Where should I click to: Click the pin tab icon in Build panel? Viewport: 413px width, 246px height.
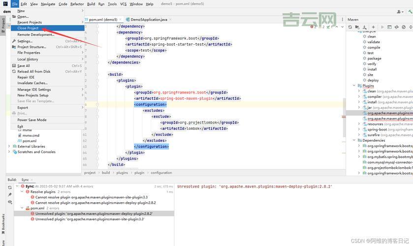pyautogui.click(x=10, y=194)
